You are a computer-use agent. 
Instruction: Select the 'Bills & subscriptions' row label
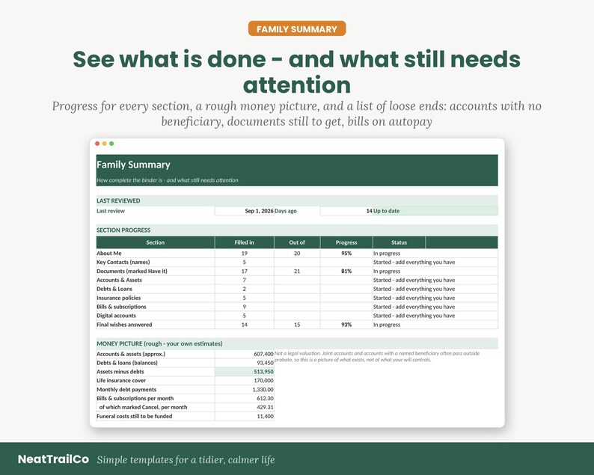point(156,307)
